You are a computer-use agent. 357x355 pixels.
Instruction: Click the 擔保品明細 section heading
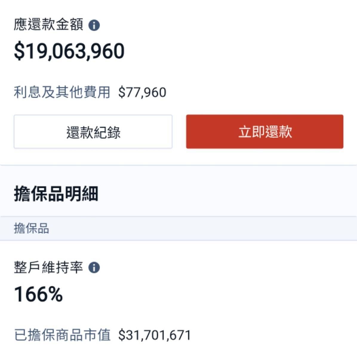(56, 194)
